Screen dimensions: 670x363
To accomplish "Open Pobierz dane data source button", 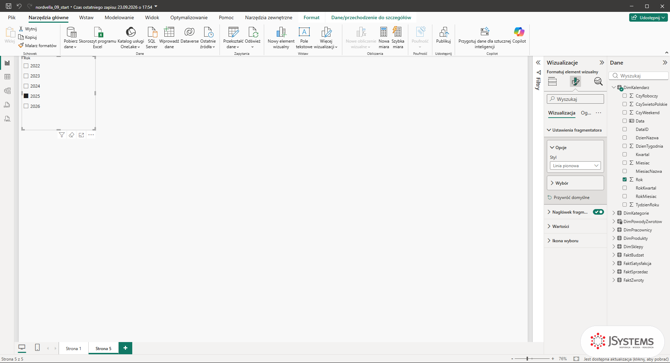I will (71, 38).
